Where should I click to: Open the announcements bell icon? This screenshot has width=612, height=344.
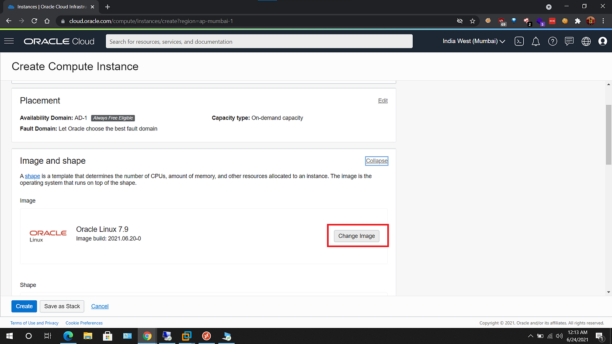(535, 41)
